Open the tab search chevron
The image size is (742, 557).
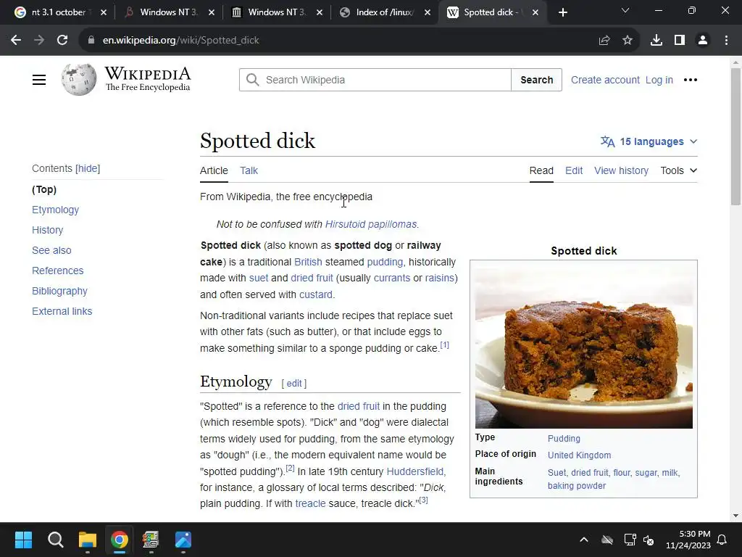pyautogui.click(x=625, y=10)
